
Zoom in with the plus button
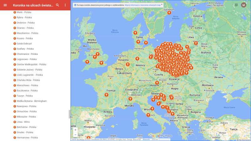[x=75, y=130]
